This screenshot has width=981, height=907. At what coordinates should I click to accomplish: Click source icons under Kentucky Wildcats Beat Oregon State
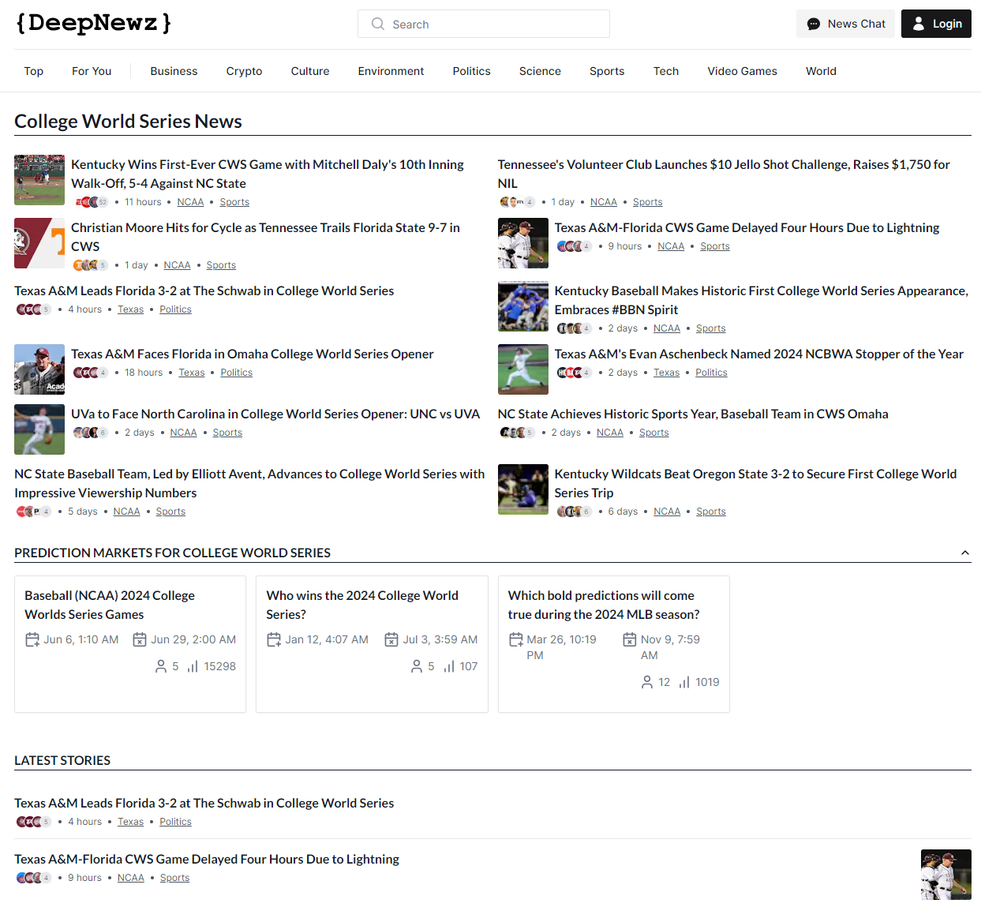(x=574, y=512)
